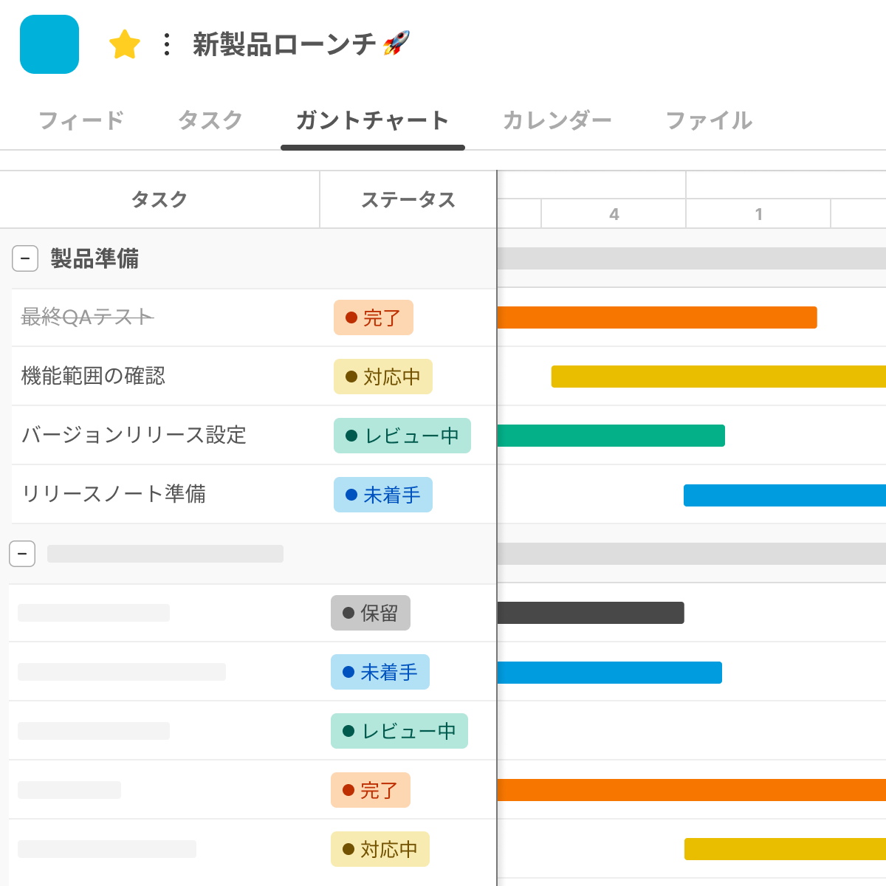
Task: Change status 完了 for 最終QAテスト
Action: (373, 317)
